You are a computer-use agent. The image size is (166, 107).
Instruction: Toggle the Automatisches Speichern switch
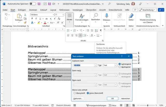33,4
